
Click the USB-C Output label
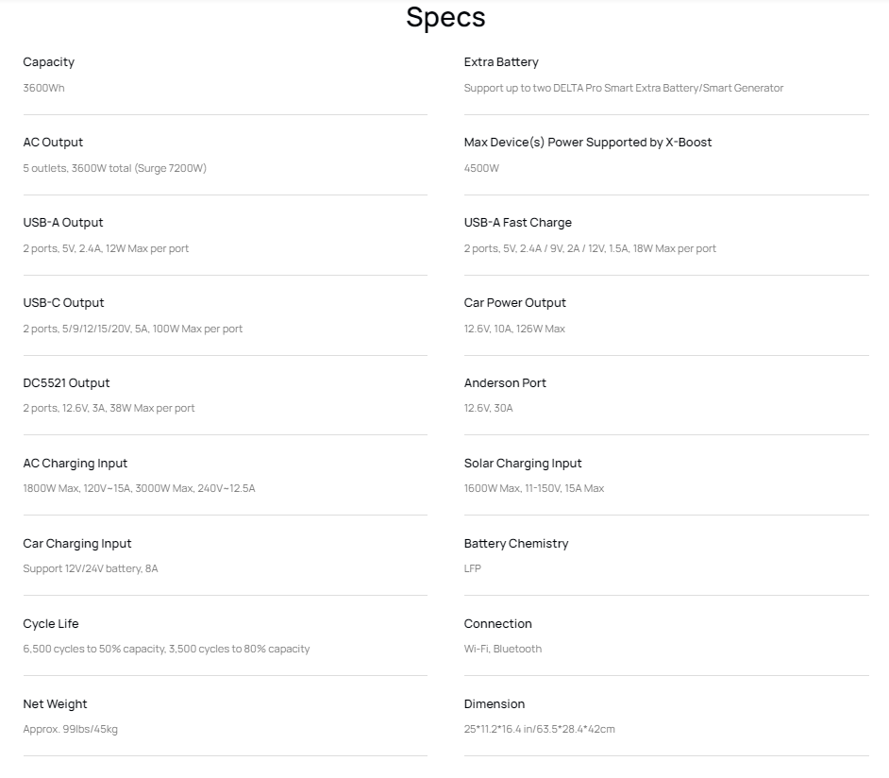tap(63, 303)
